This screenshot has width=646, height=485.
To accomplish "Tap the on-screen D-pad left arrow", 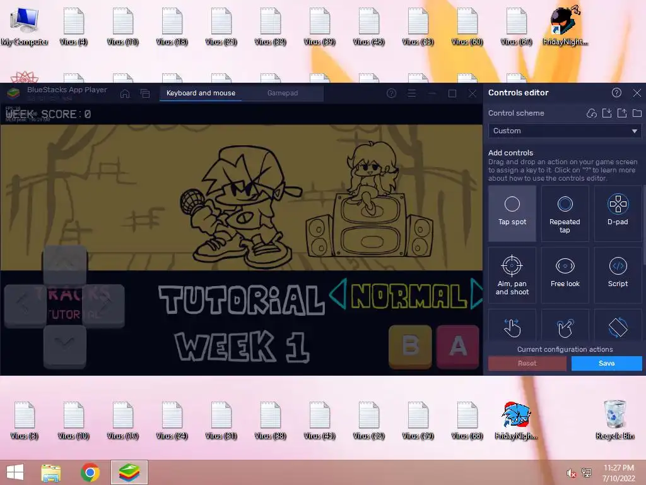I will (x=25, y=305).
